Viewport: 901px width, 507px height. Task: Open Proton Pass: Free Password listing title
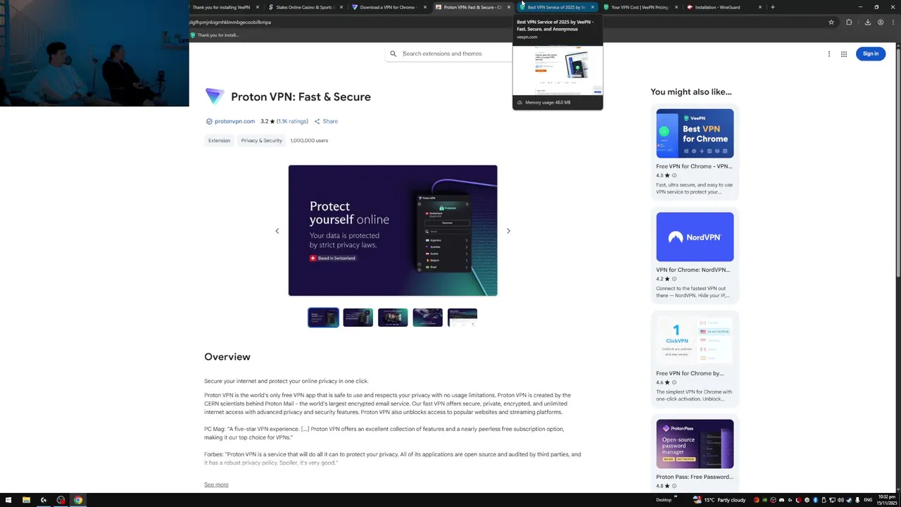click(x=694, y=477)
